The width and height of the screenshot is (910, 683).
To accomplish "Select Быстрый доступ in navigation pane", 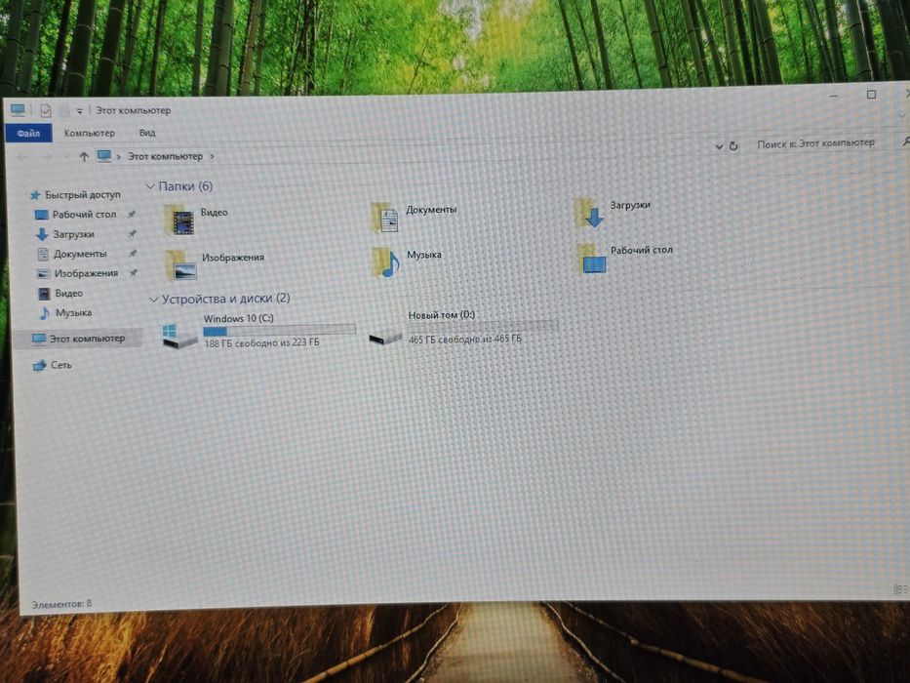I will 75,194.
